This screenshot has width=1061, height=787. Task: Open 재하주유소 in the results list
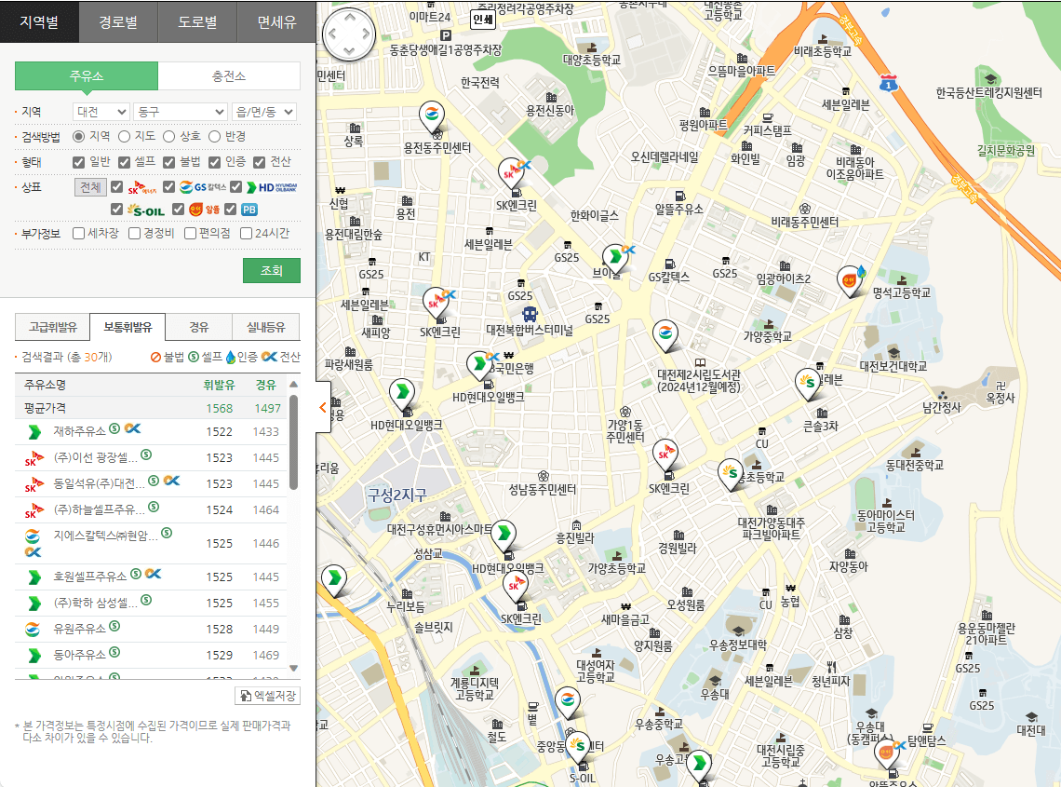80,430
